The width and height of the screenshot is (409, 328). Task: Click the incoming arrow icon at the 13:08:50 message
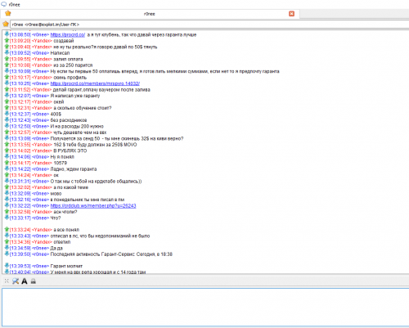coord(7,34)
